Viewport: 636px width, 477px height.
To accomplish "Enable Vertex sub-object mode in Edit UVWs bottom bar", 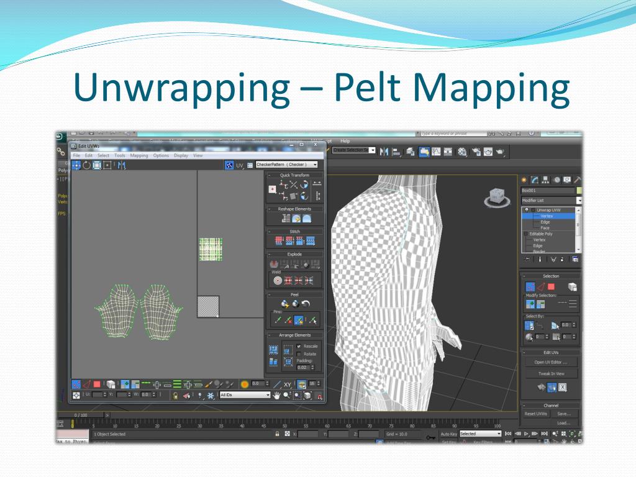I will 76,384.
